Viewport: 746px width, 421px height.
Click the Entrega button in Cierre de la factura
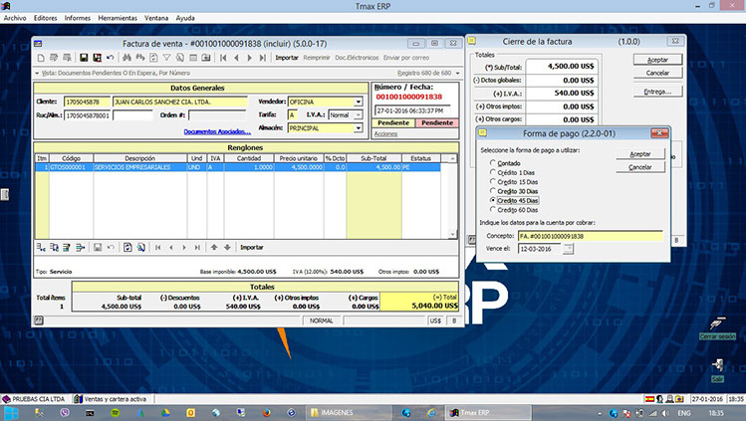click(x=656, y=91)
